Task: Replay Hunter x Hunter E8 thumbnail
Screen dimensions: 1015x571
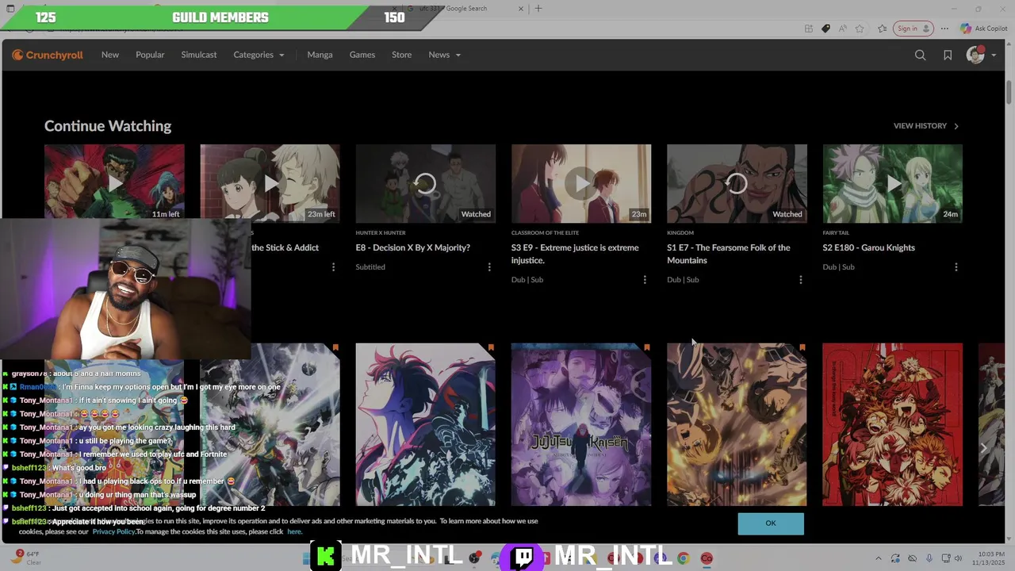Action: (425, 183)
